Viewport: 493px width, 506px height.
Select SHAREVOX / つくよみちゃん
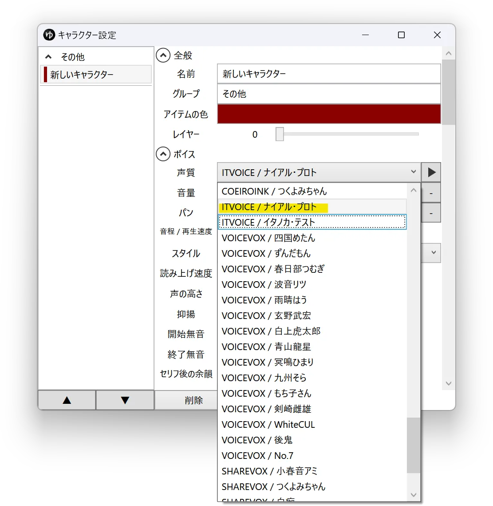point(312,486)
